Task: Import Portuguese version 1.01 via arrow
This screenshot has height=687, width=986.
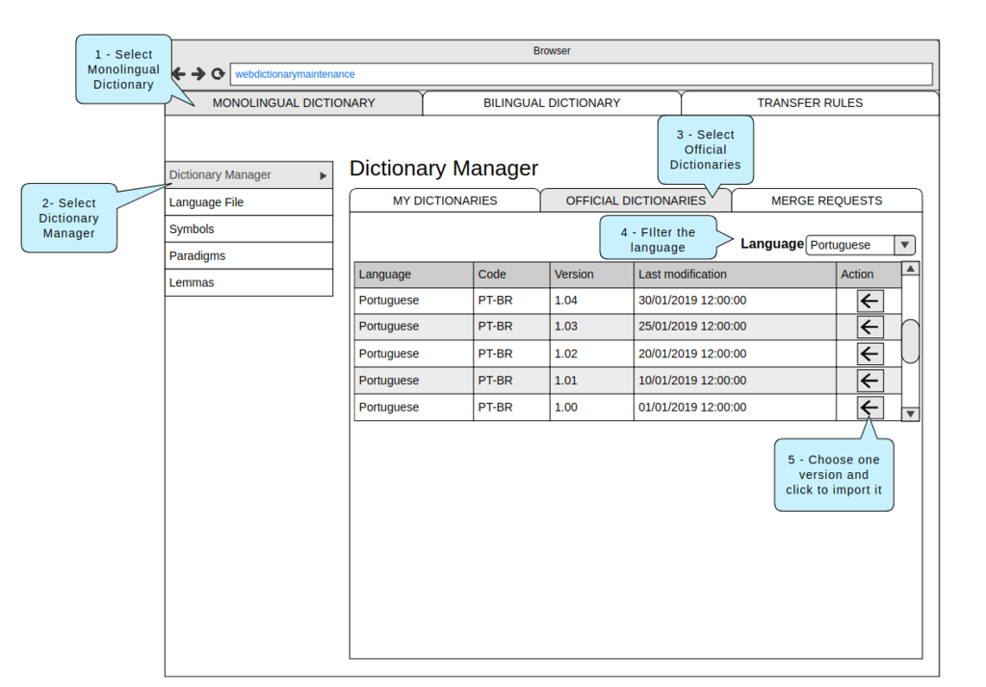Action: pos(869,381)
